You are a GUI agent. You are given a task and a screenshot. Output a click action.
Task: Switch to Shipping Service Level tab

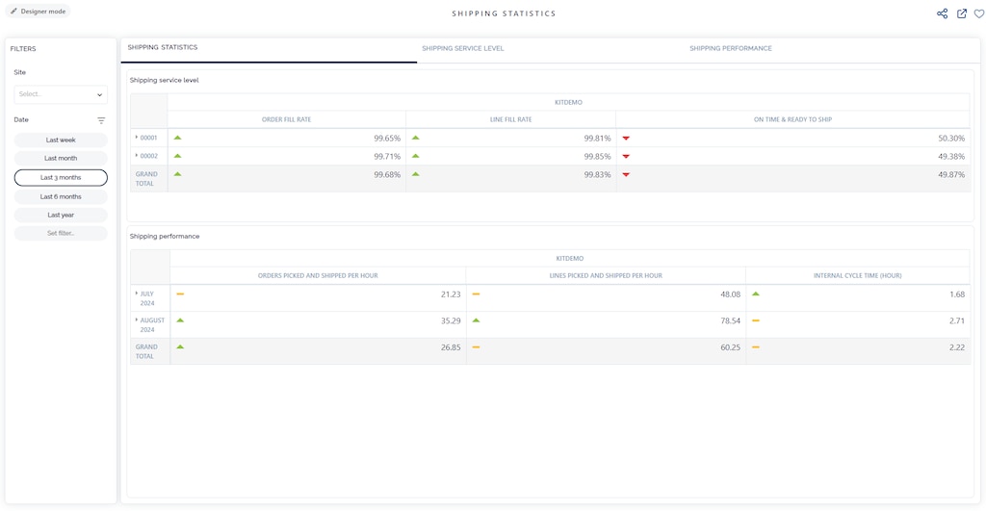pos(462,48)
